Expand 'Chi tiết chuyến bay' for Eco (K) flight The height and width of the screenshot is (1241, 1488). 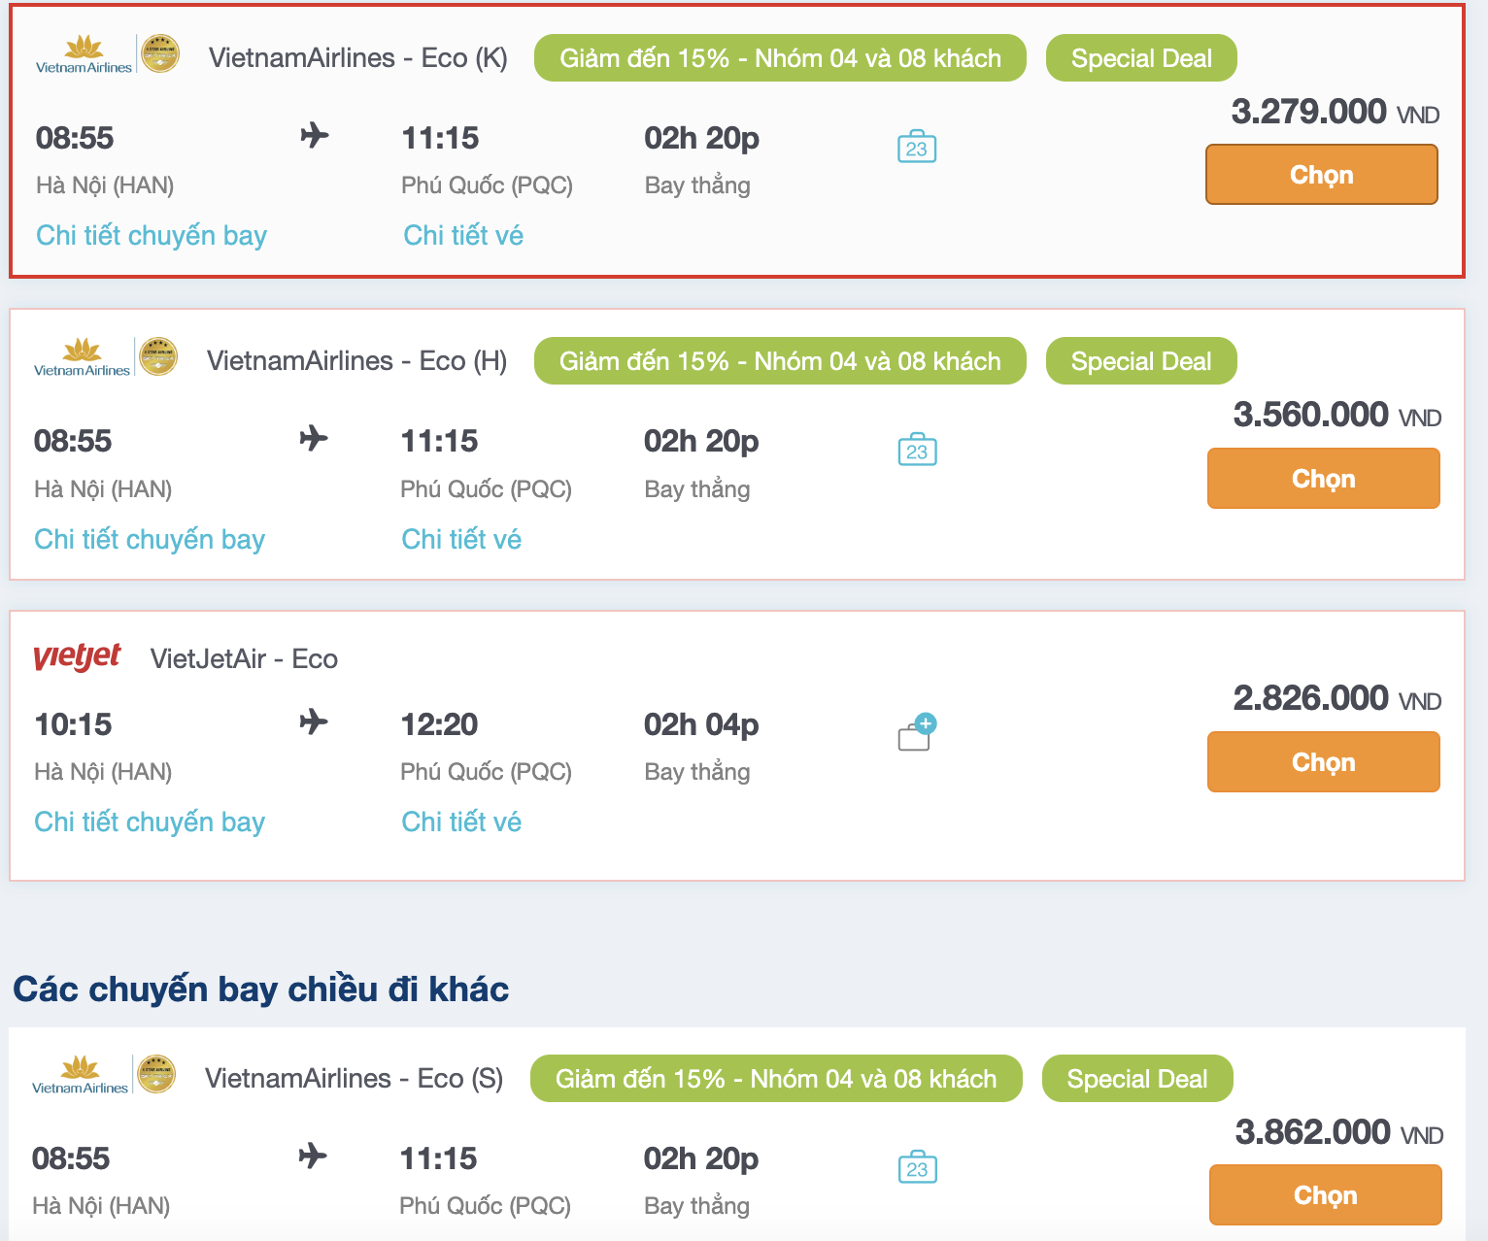[x=152, y=236]
